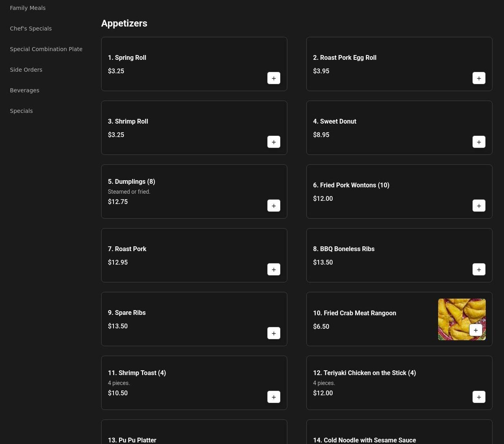Screen dimensions: 504x444
Task: Click plus icon for Roast Pork Egg Roll
Action: [479, 78]
